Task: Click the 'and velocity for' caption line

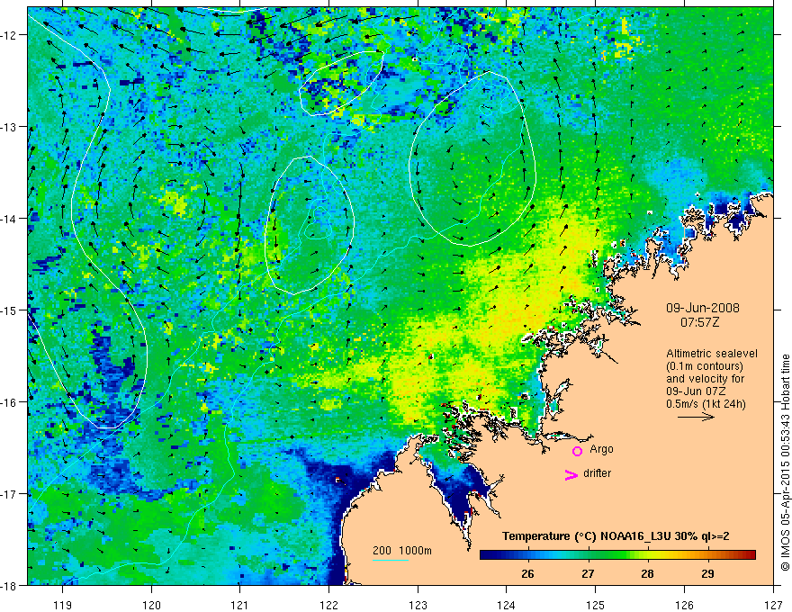Action: (x=705, y=379)
